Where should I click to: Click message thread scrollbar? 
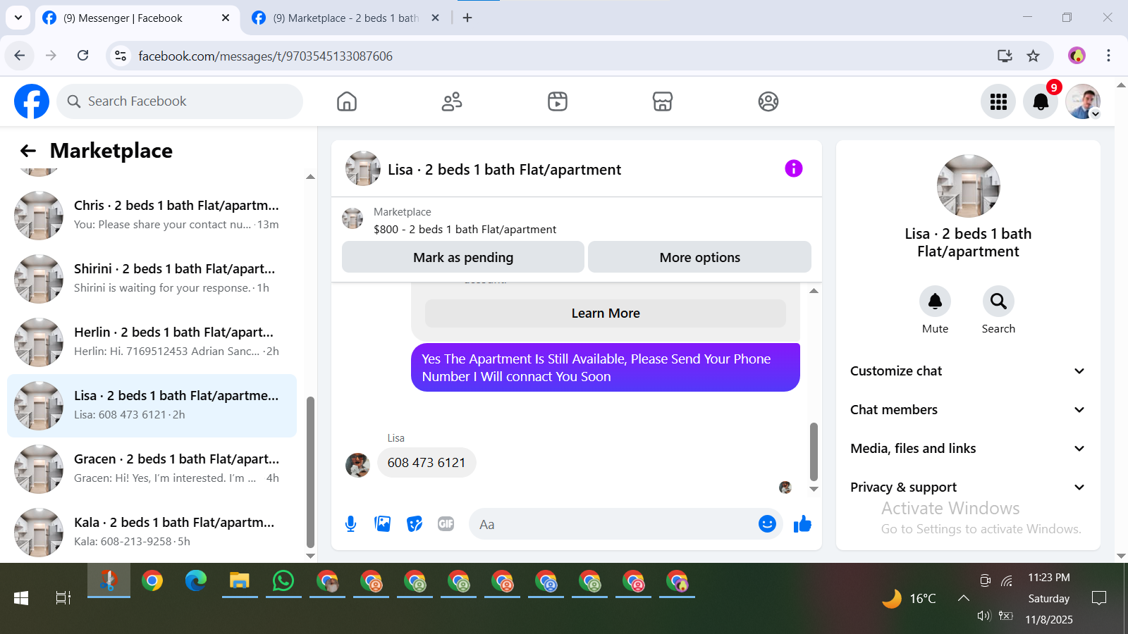point(814,451)
